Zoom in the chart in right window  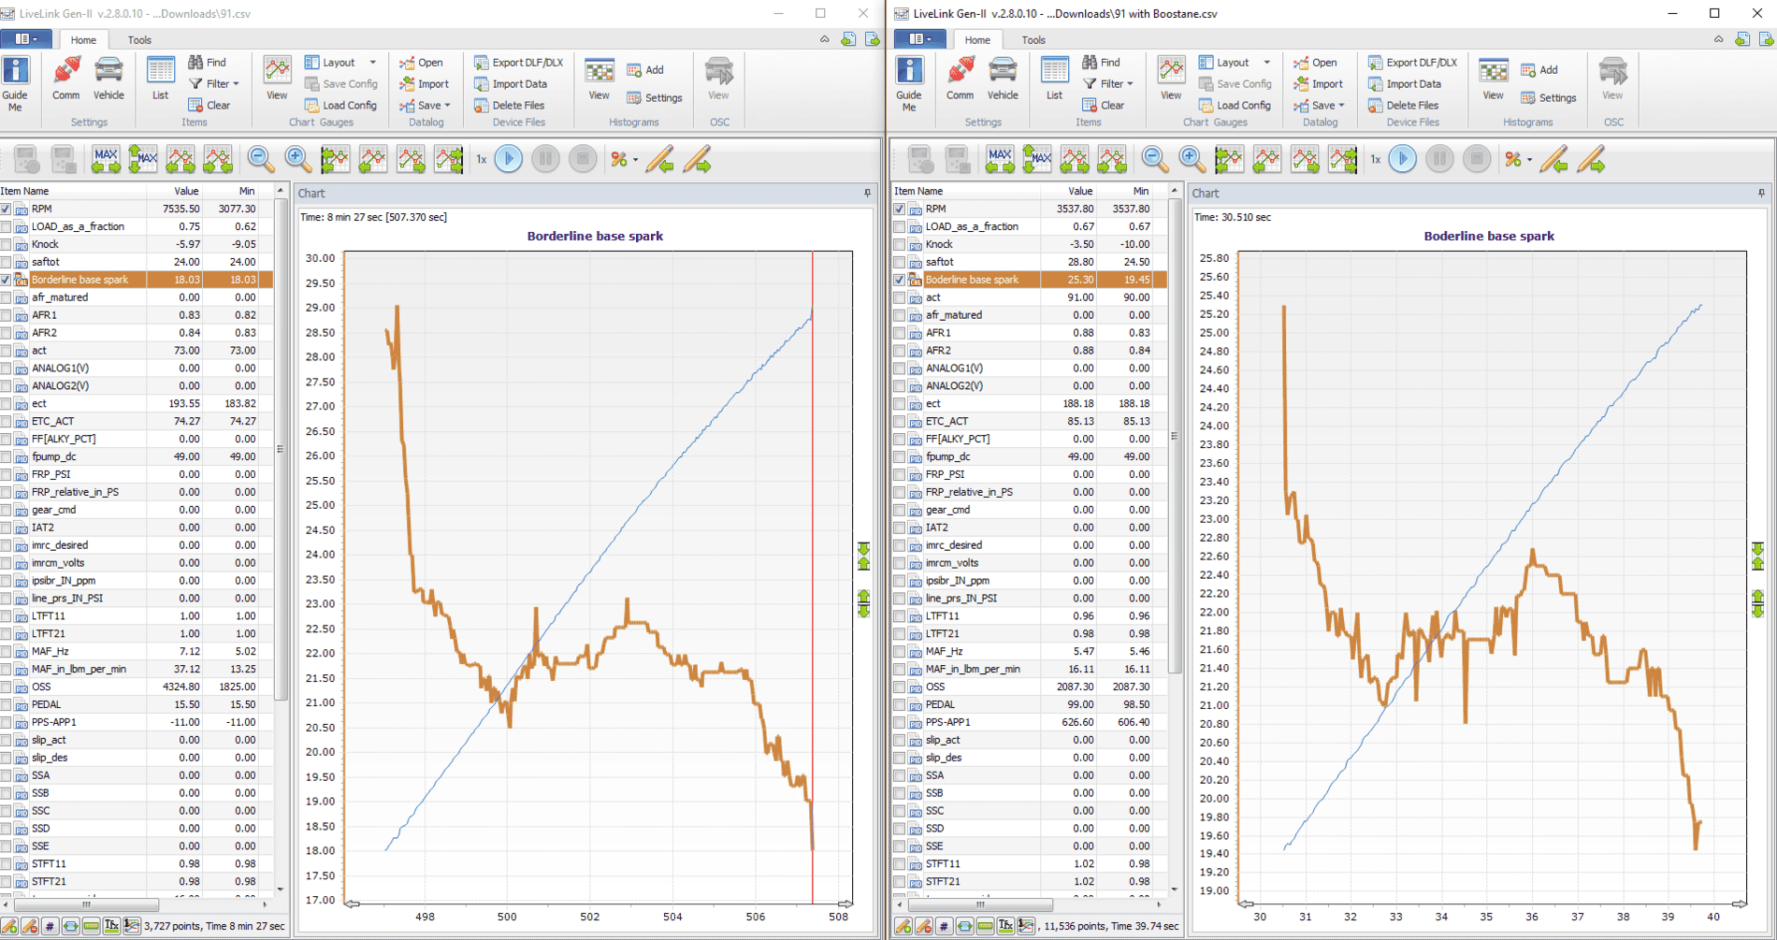(x=1192, y=159)
